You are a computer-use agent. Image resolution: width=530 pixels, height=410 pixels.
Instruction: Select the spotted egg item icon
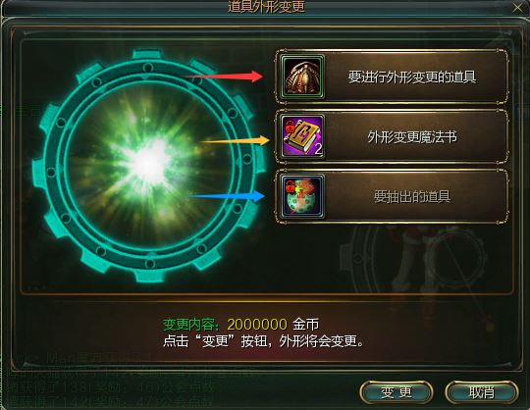click(302, 196)
